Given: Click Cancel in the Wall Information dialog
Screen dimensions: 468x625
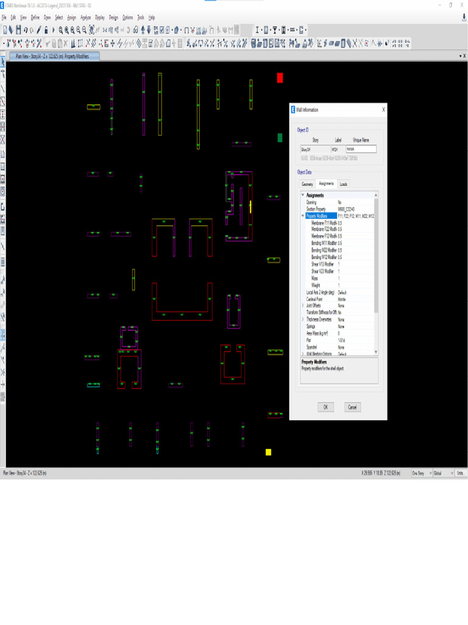Looking at the screenshot, I should [352, 407].
